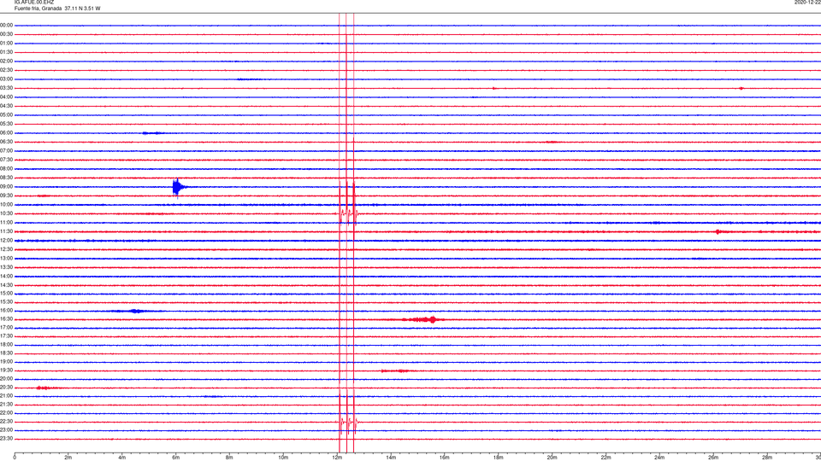Viewport: 821px width, 461px height.
Task: Click the 10:30 time label
Action: click(6, 213)
